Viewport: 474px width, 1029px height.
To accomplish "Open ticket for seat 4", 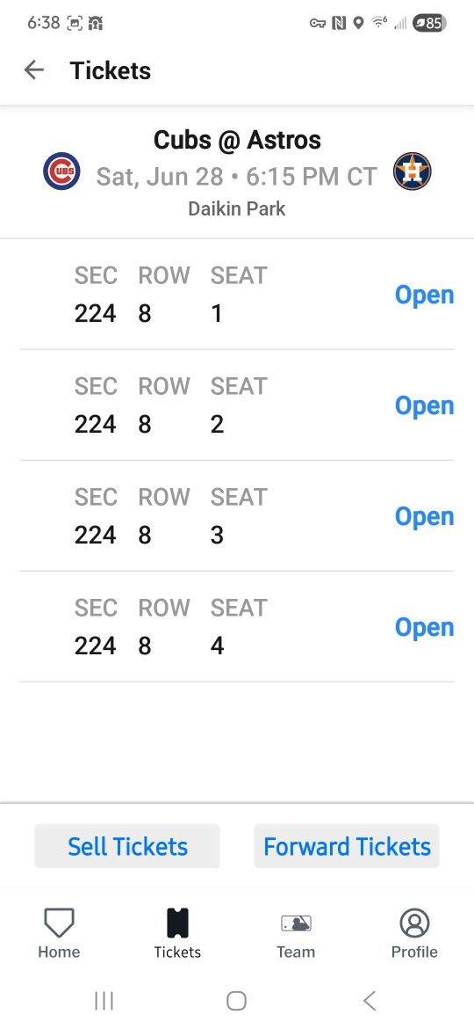I will [x=424, y=628].
